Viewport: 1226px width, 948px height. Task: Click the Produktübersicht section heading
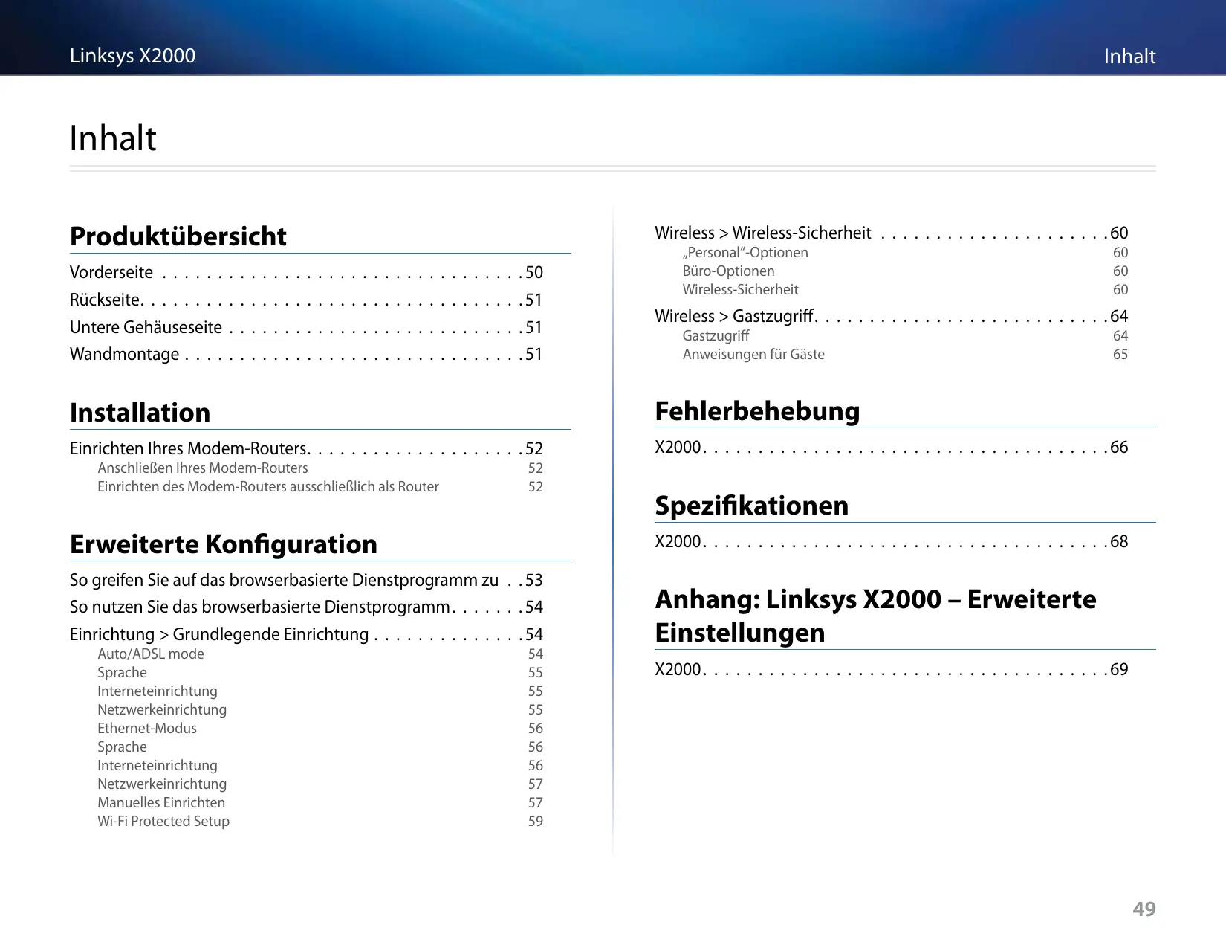coord(178,236)
